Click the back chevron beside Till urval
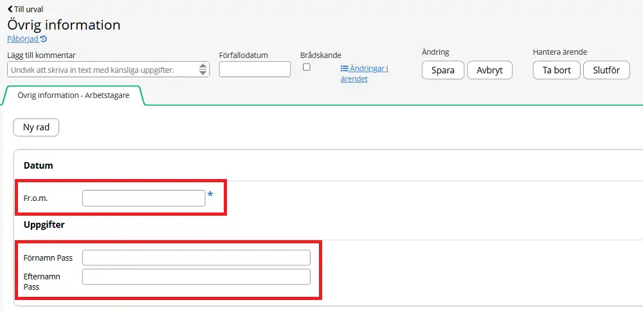This screenshot has width=643, height=311. coord(10,9)
